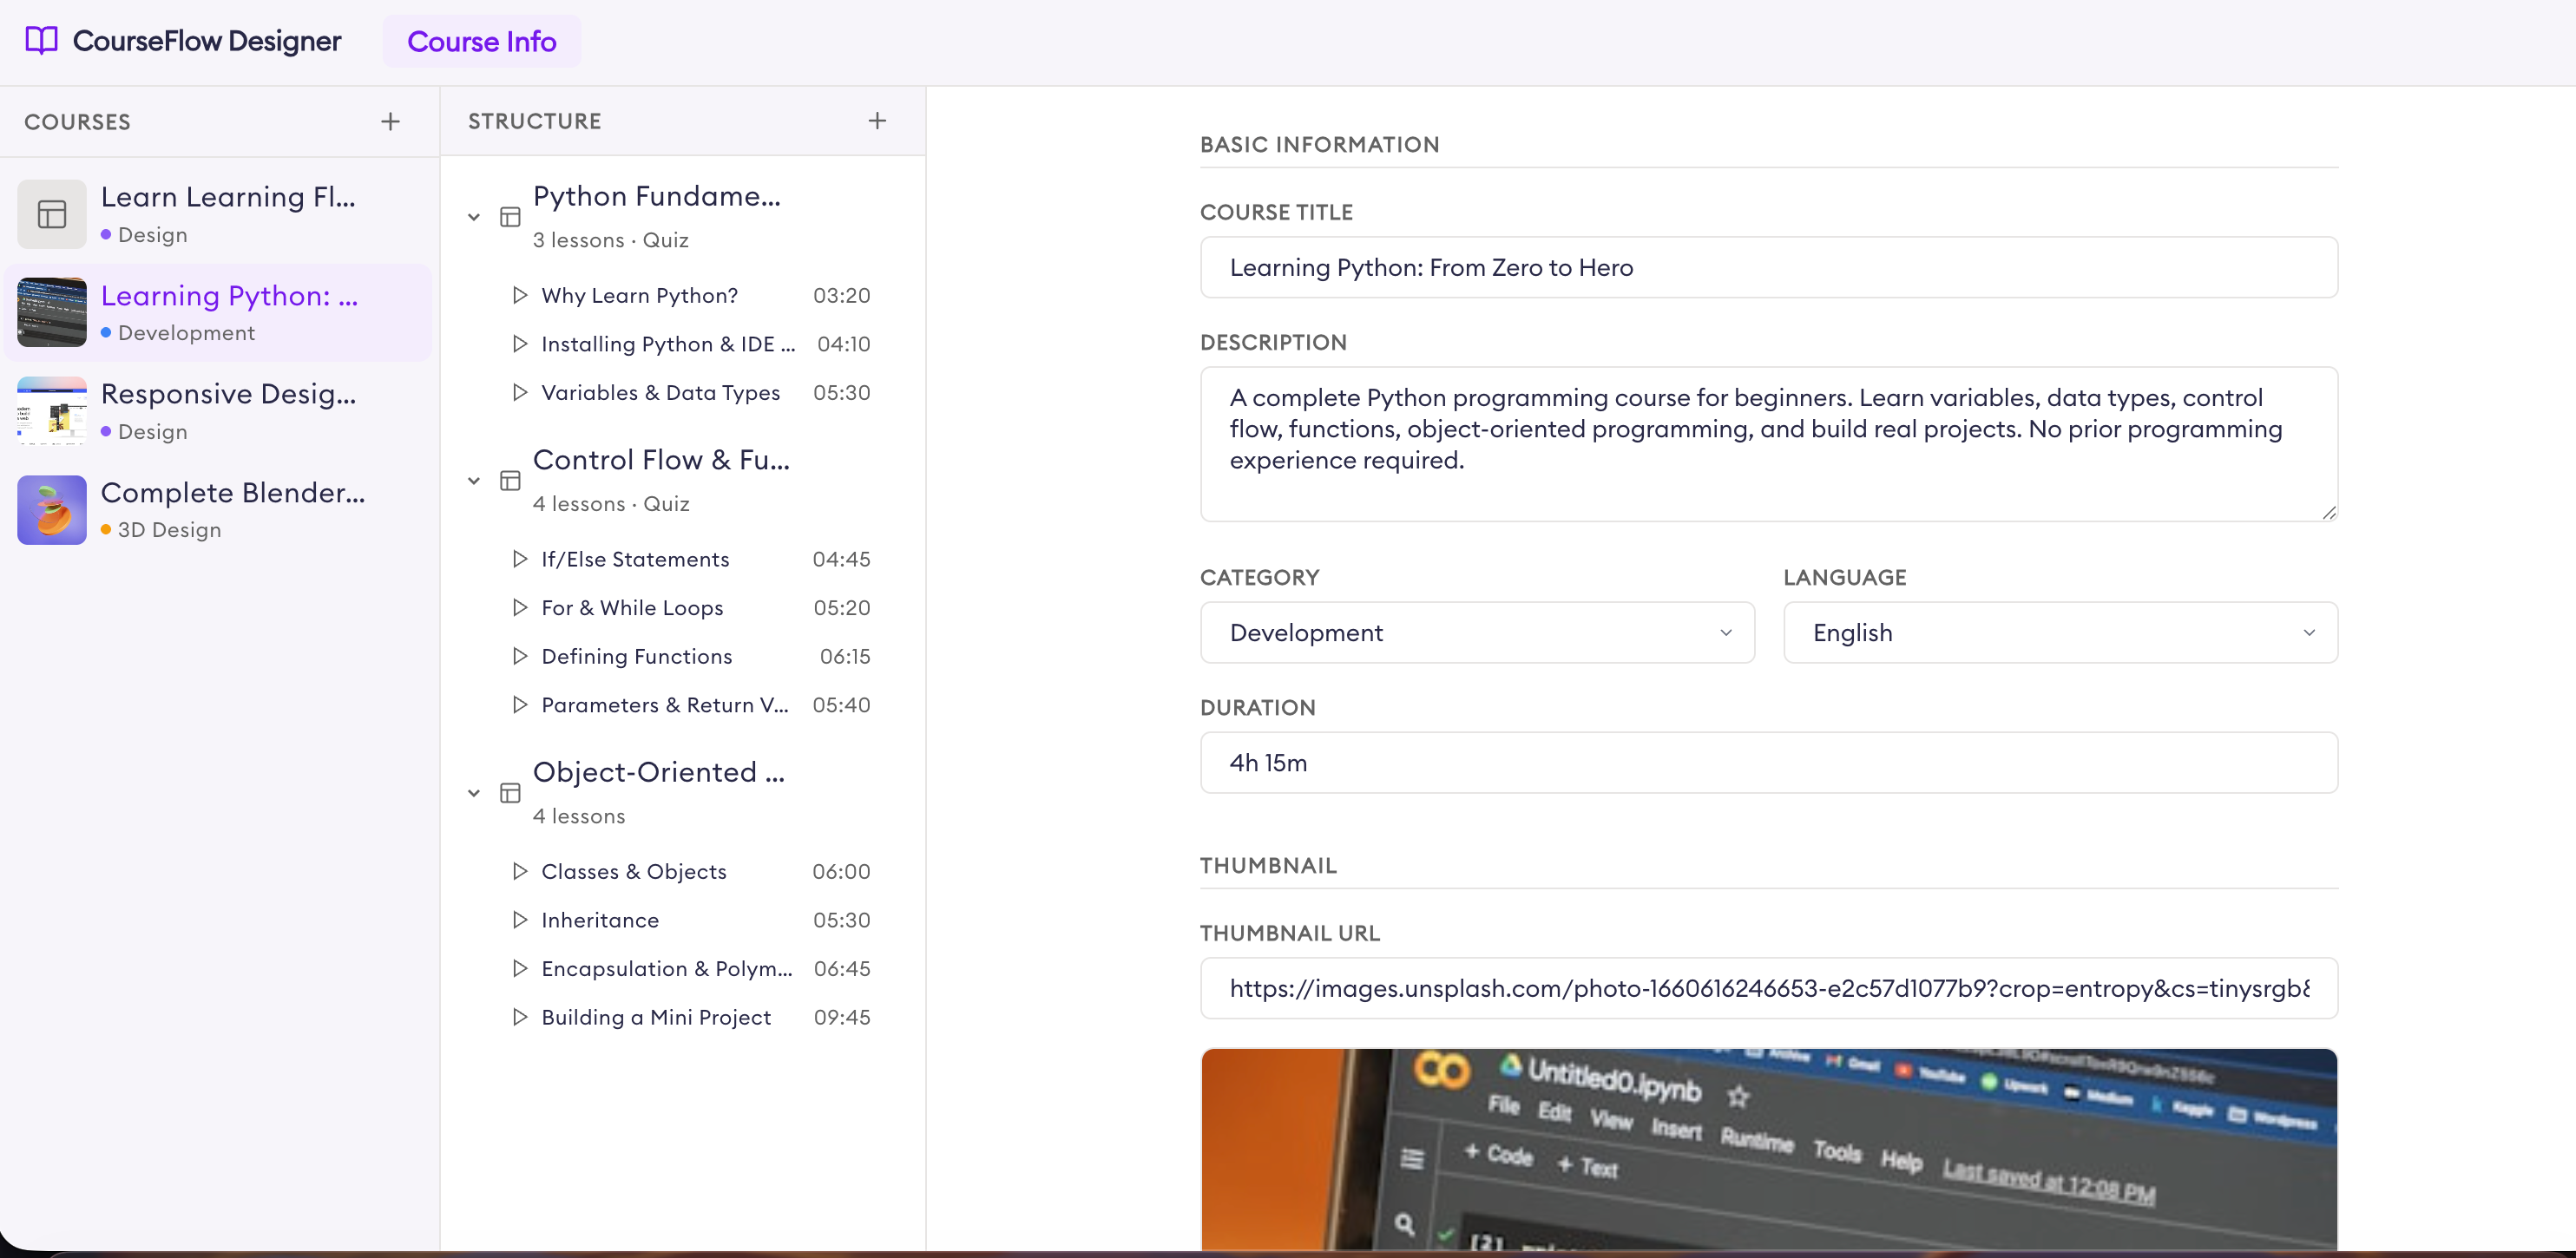The height and width of the screenshot is (1258, 2576).
Task: Click the Control Flow module layout icon
Action: tap(510, 480)
